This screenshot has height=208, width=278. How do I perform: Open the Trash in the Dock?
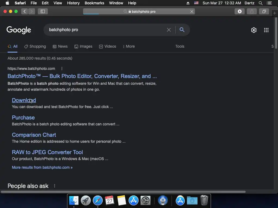[204, 200]
